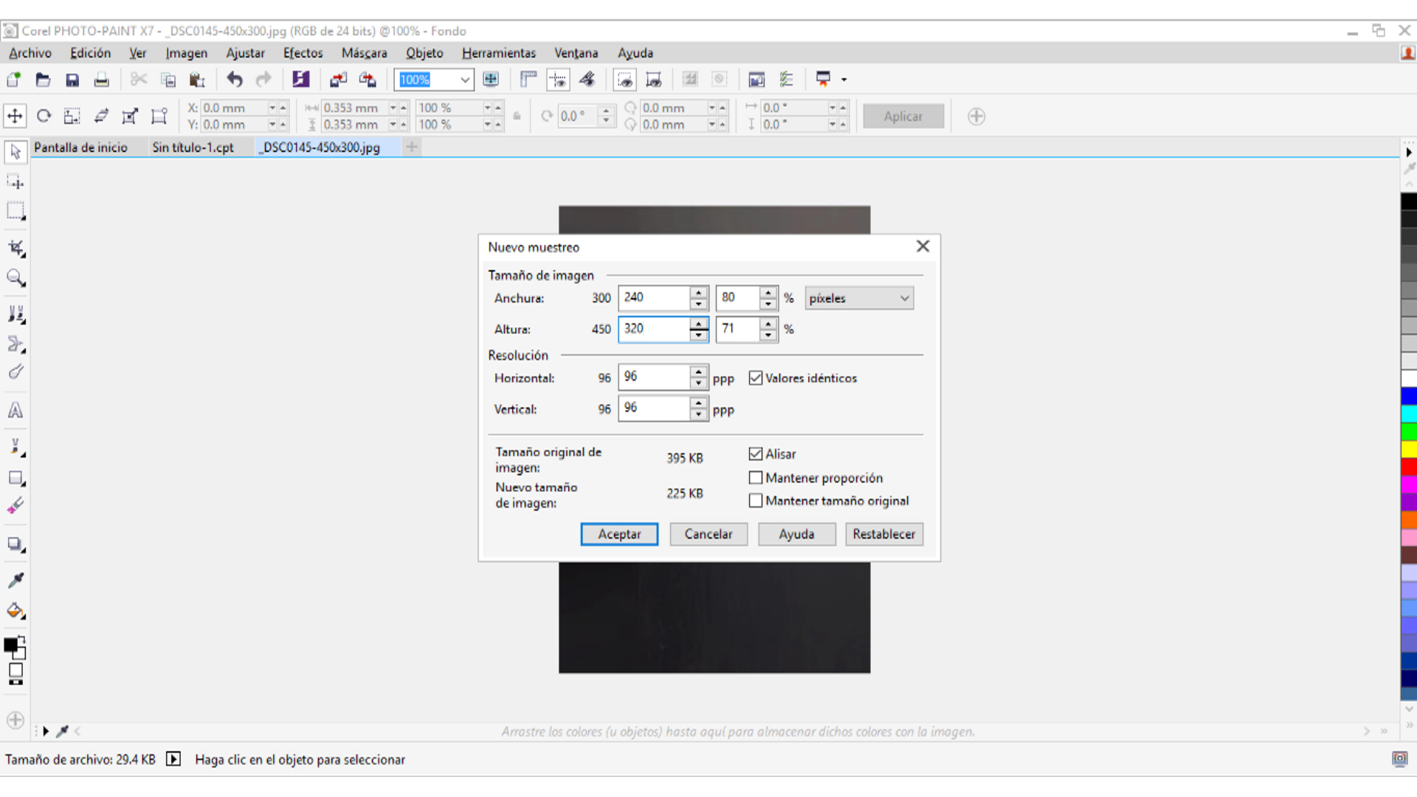Expand the 100% zoom level dropdown
1417x797 pixels.
[465, 80]
